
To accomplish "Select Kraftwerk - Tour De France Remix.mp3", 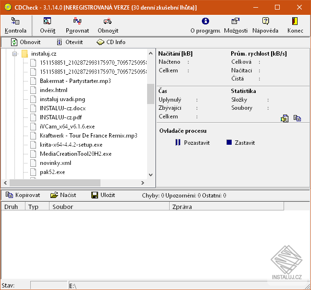I will pos(88,136).
